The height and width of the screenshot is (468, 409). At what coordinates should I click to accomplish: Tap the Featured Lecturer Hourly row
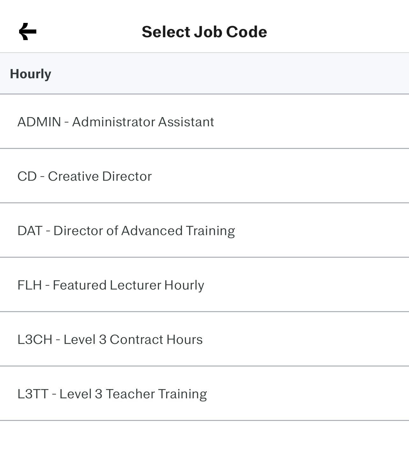(204, 285)
